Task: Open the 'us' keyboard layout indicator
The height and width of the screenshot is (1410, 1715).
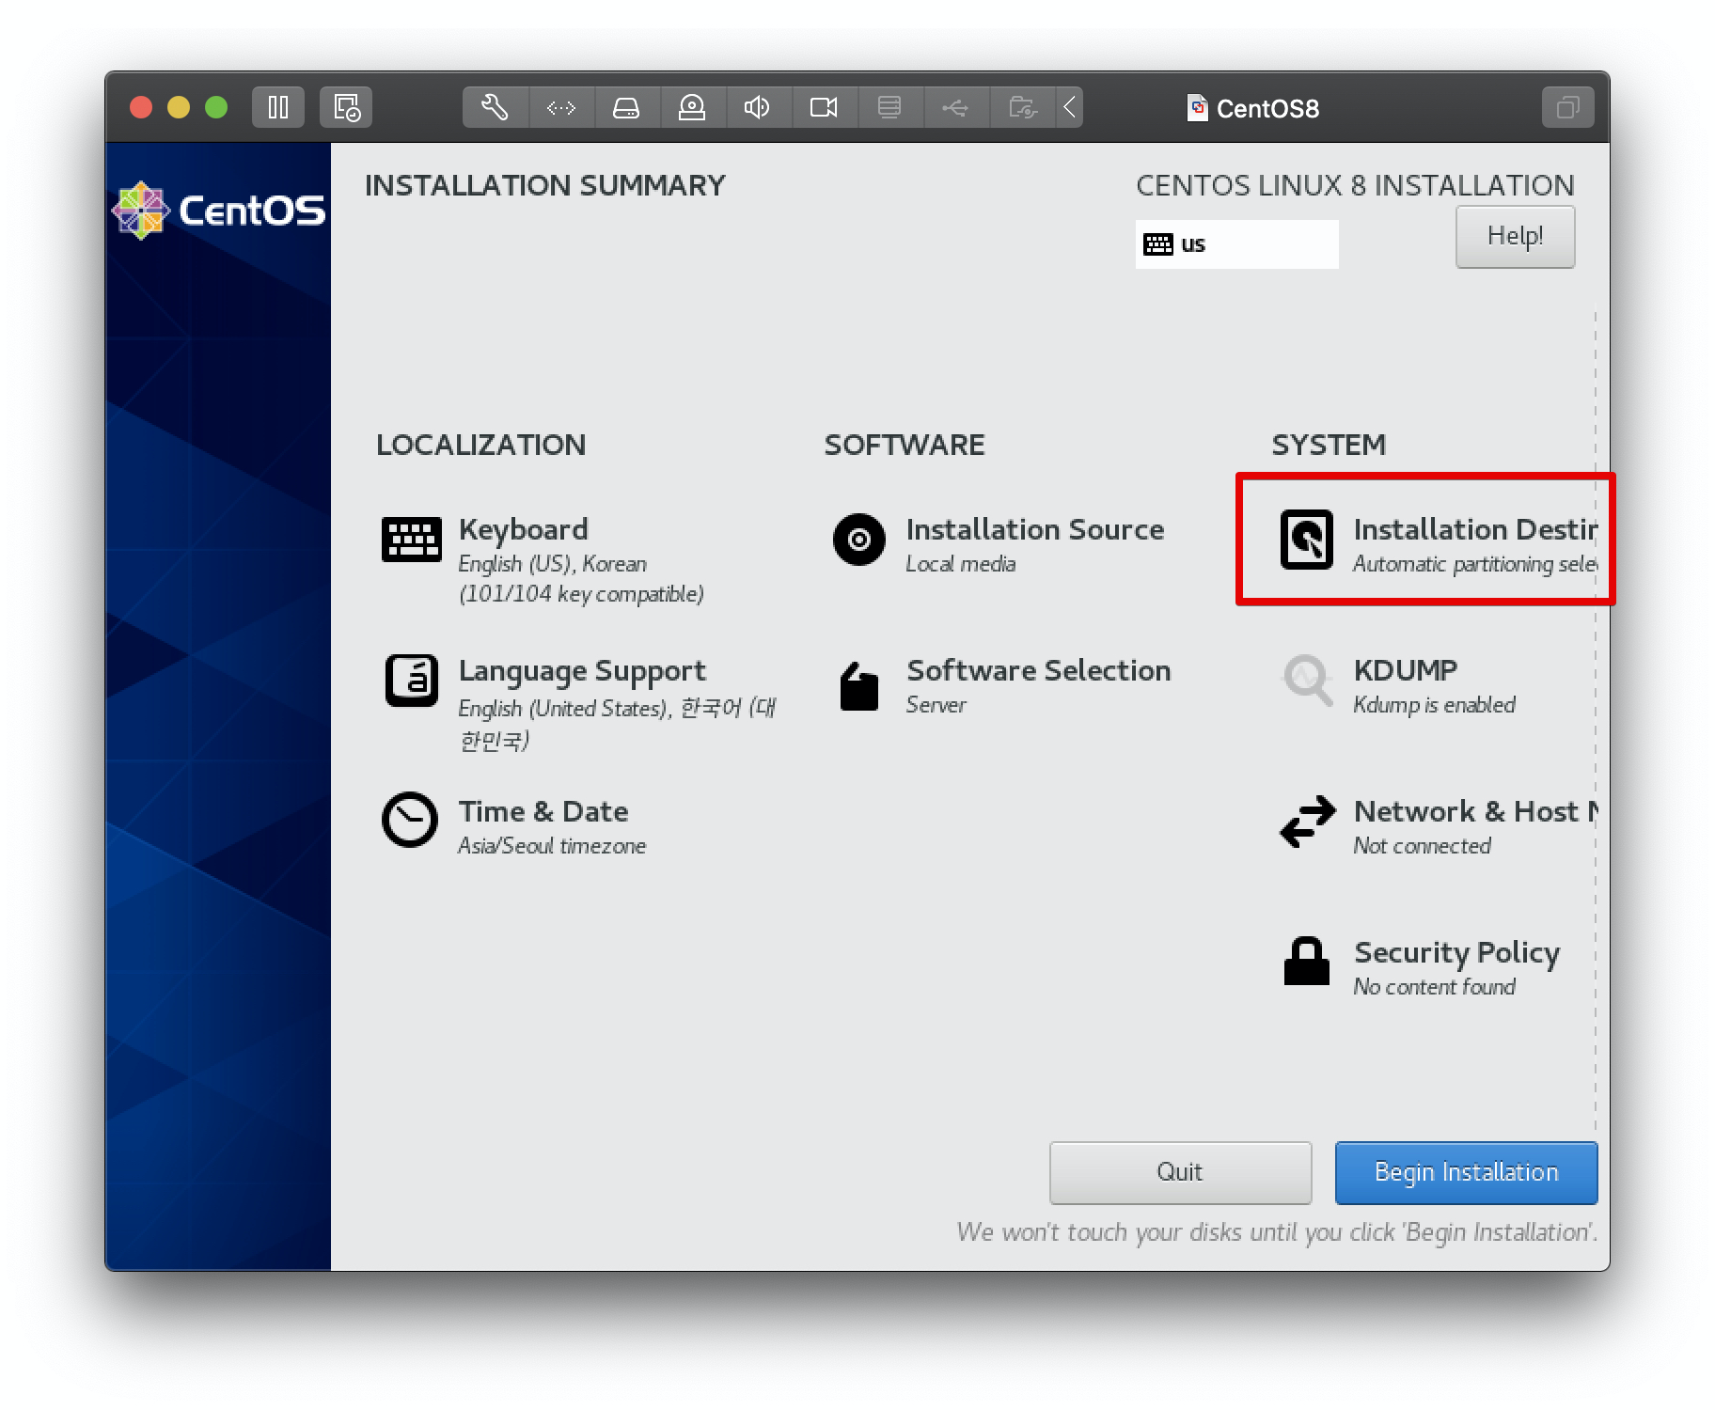Action: tap(1236, 244)
